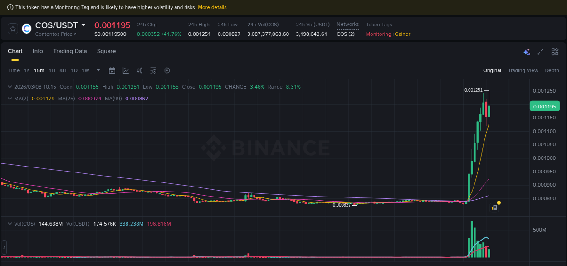This screenshot has height=266, width=567.
Task: Click the More details link
Action: point(212,7)
